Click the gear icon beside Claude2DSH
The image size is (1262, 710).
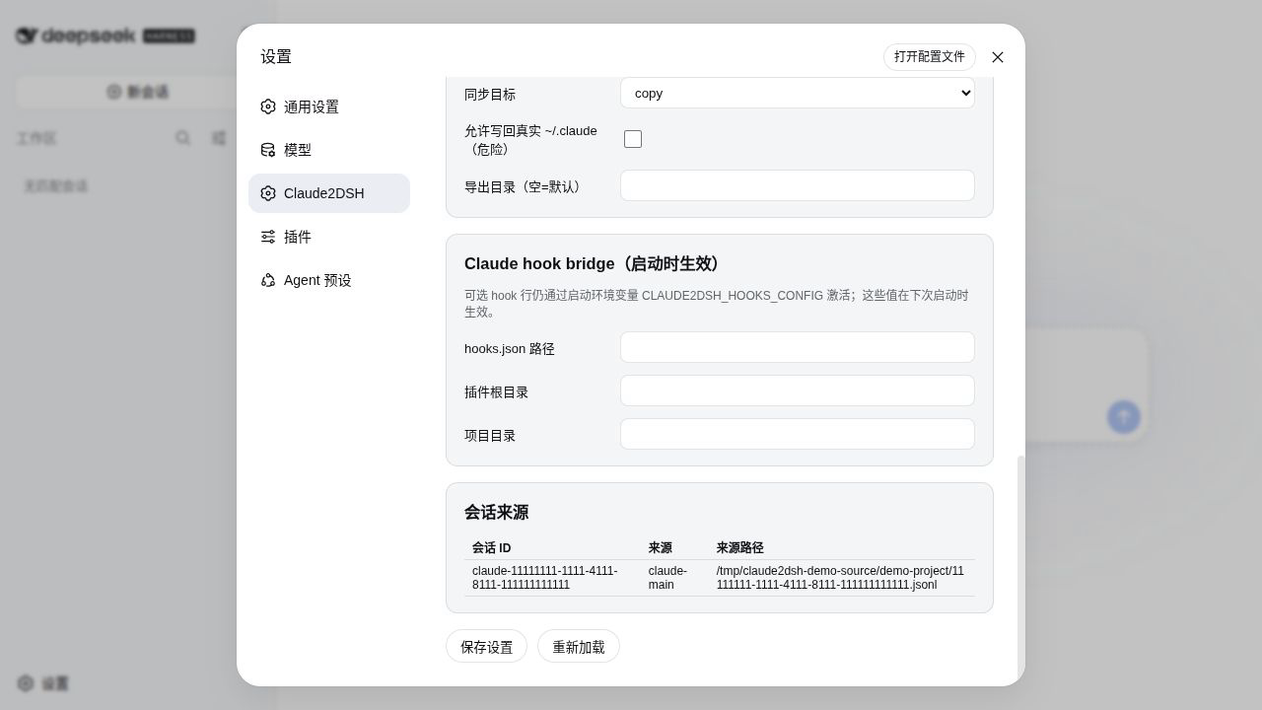268,193
